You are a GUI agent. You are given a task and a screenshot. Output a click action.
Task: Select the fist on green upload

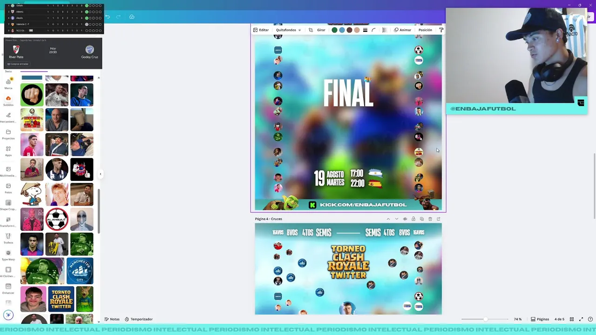tap(32, 95)
